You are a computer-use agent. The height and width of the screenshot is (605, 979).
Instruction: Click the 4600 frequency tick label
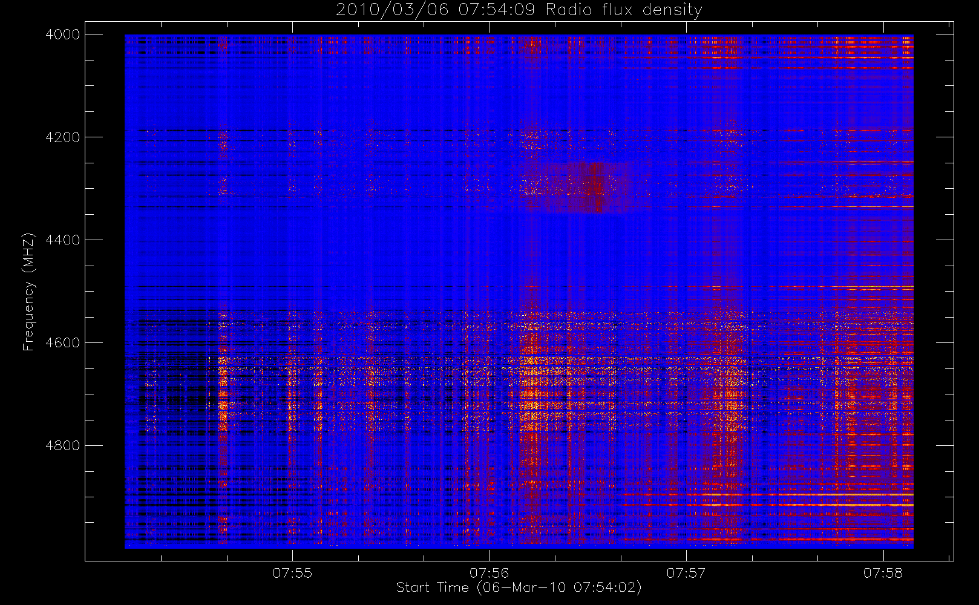click(63, 343)
